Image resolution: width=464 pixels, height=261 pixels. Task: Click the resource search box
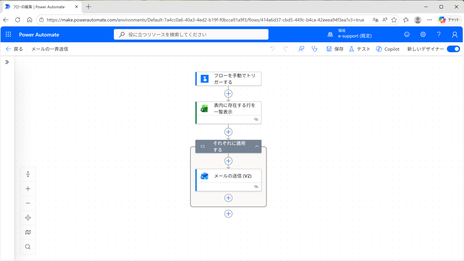[x=191, y=35]
